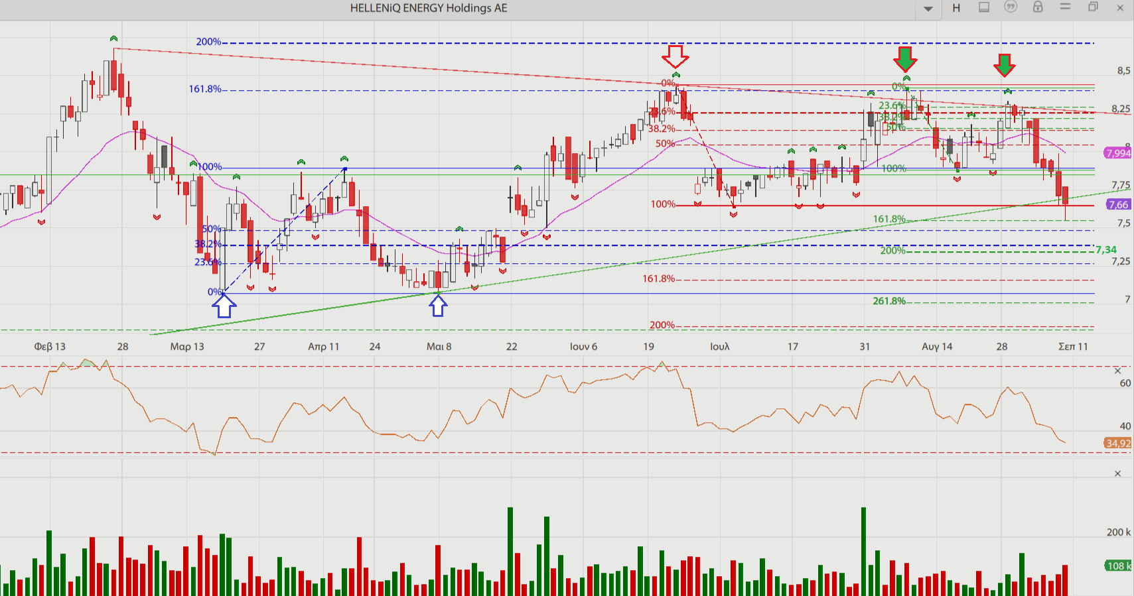
Task: Select the blue 0% Fibonacci label
Action: tap(215, 292)
